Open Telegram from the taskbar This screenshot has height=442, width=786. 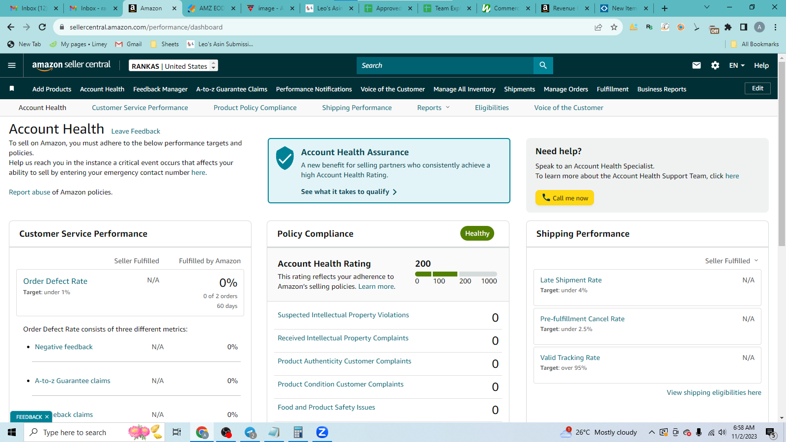pos(251,432)
